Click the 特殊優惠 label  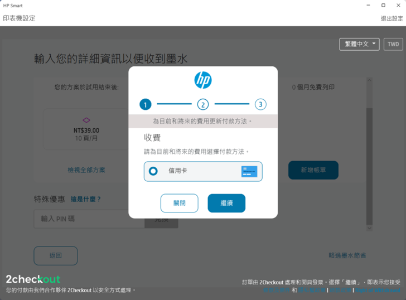tap(49, 199)
